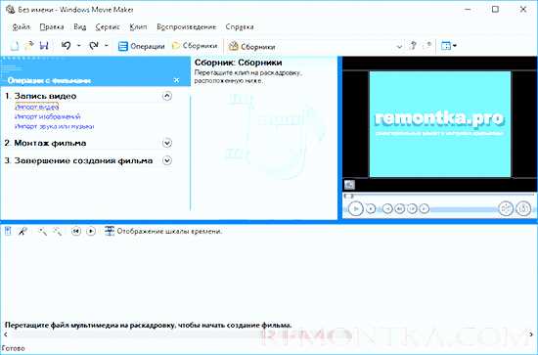Screen dimensions: 538x355
Task: Click the Импорт видео link
Action: (x=37, y=107)
